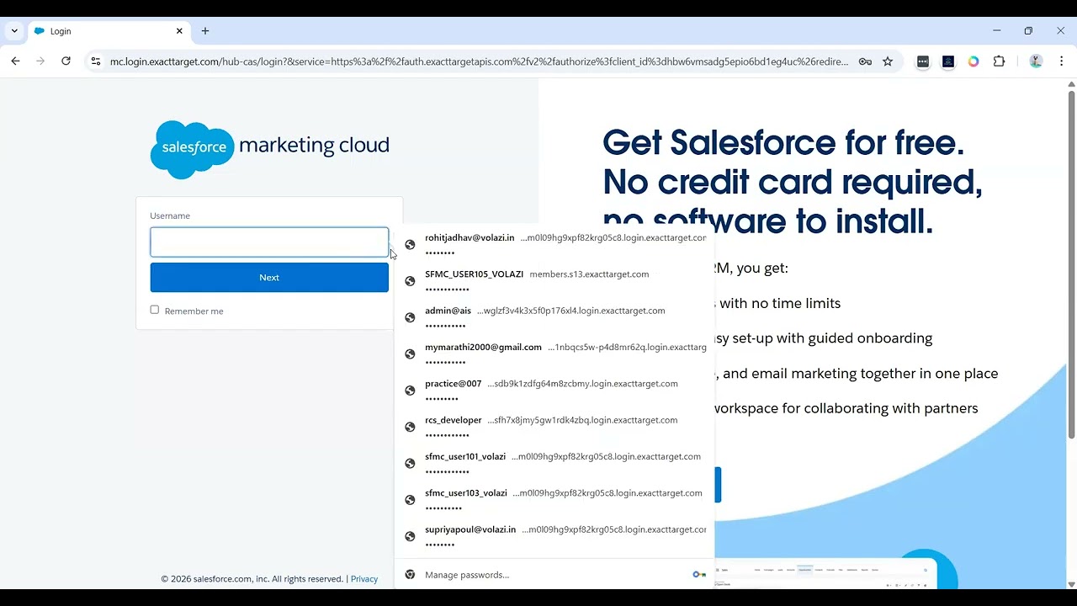Click the navy square extension icon

click(948, 61)
